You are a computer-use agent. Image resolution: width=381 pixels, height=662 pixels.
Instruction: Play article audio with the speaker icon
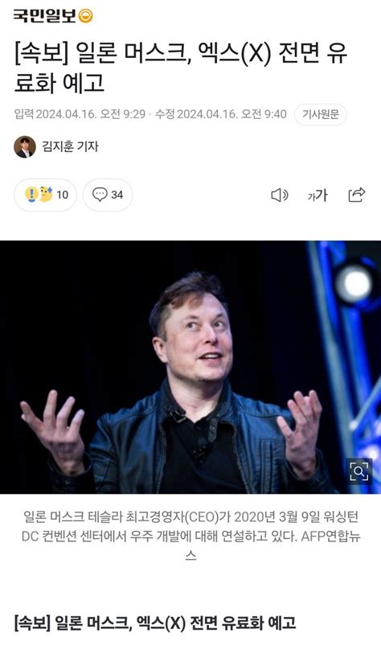tap(279, 195)
